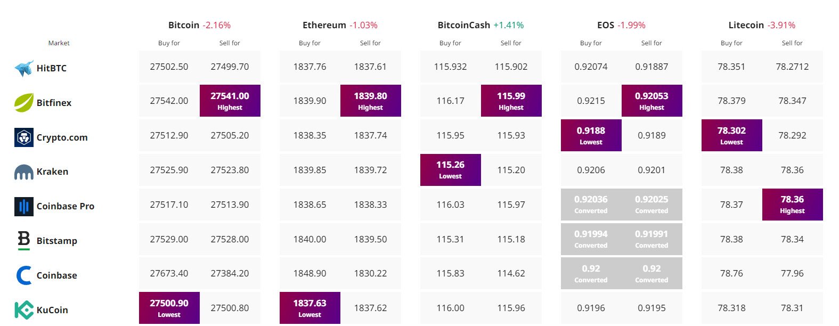Screen dimensions: 839x326
Task: Open the Ethereum column header
Action: 324,25
